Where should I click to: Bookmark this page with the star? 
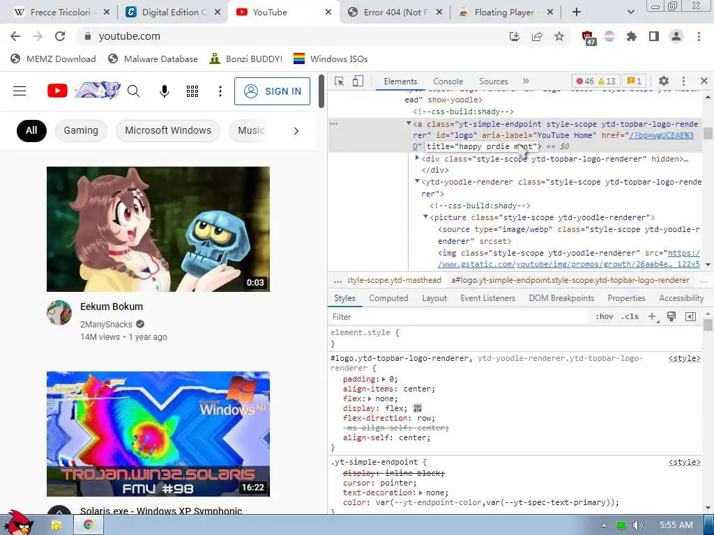click(x=559, y=36)
